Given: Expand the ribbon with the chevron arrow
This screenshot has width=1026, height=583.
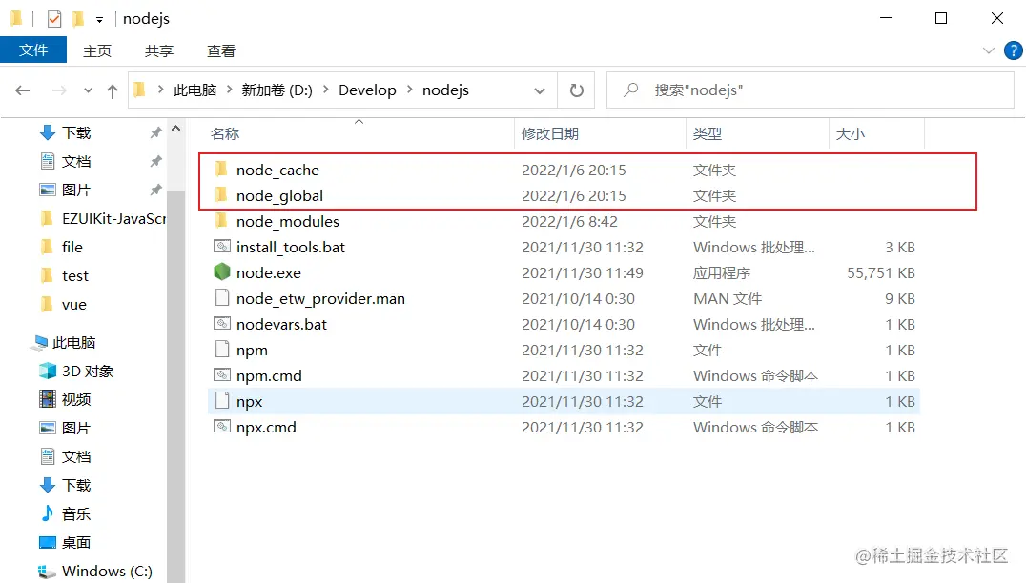Looking at the screenshot, I should pyautogui.click(x=989, y=50).
